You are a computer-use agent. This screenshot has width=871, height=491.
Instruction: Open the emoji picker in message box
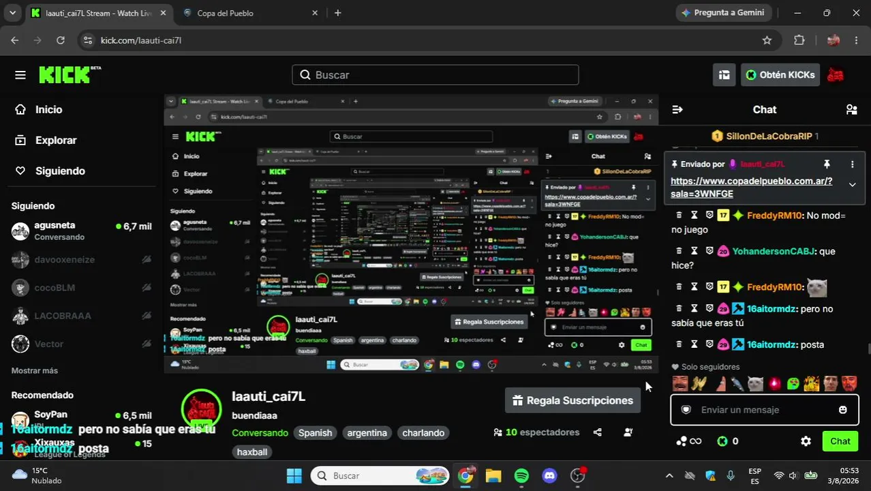pos(843,410)
